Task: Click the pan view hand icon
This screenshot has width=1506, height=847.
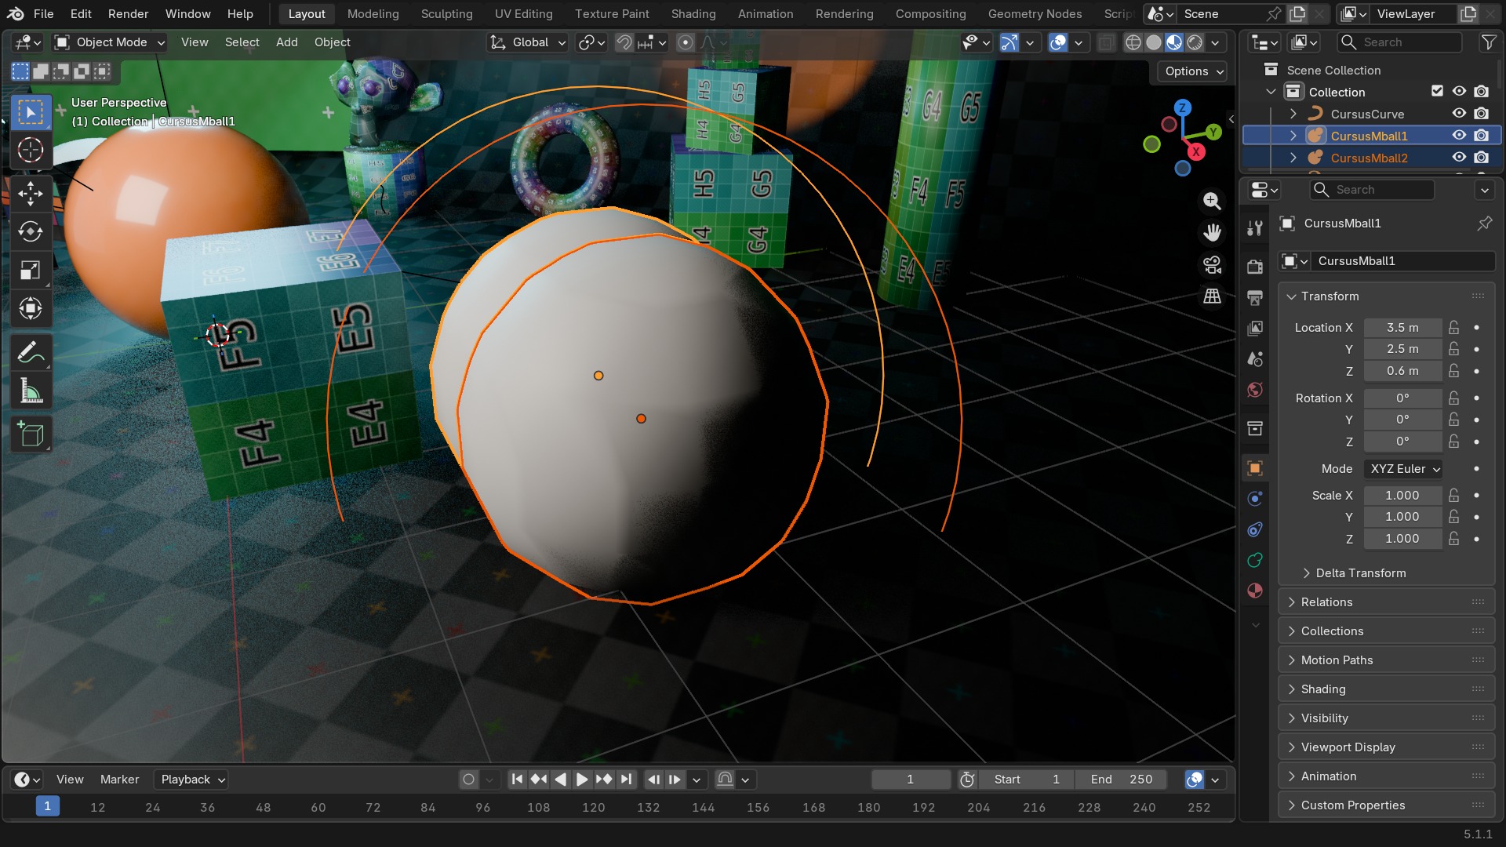Action: [x=1212, y=232]
